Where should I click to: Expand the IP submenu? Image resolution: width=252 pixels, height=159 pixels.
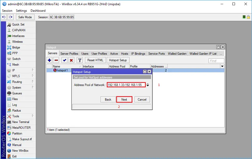33,70
